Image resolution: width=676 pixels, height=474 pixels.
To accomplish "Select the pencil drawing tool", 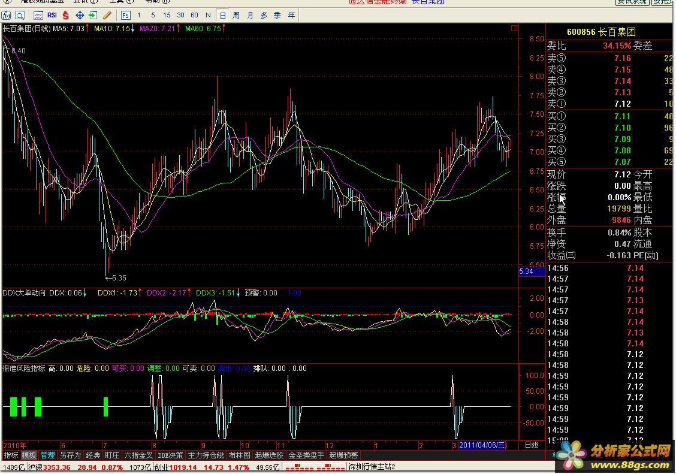I will coord(107,16).
